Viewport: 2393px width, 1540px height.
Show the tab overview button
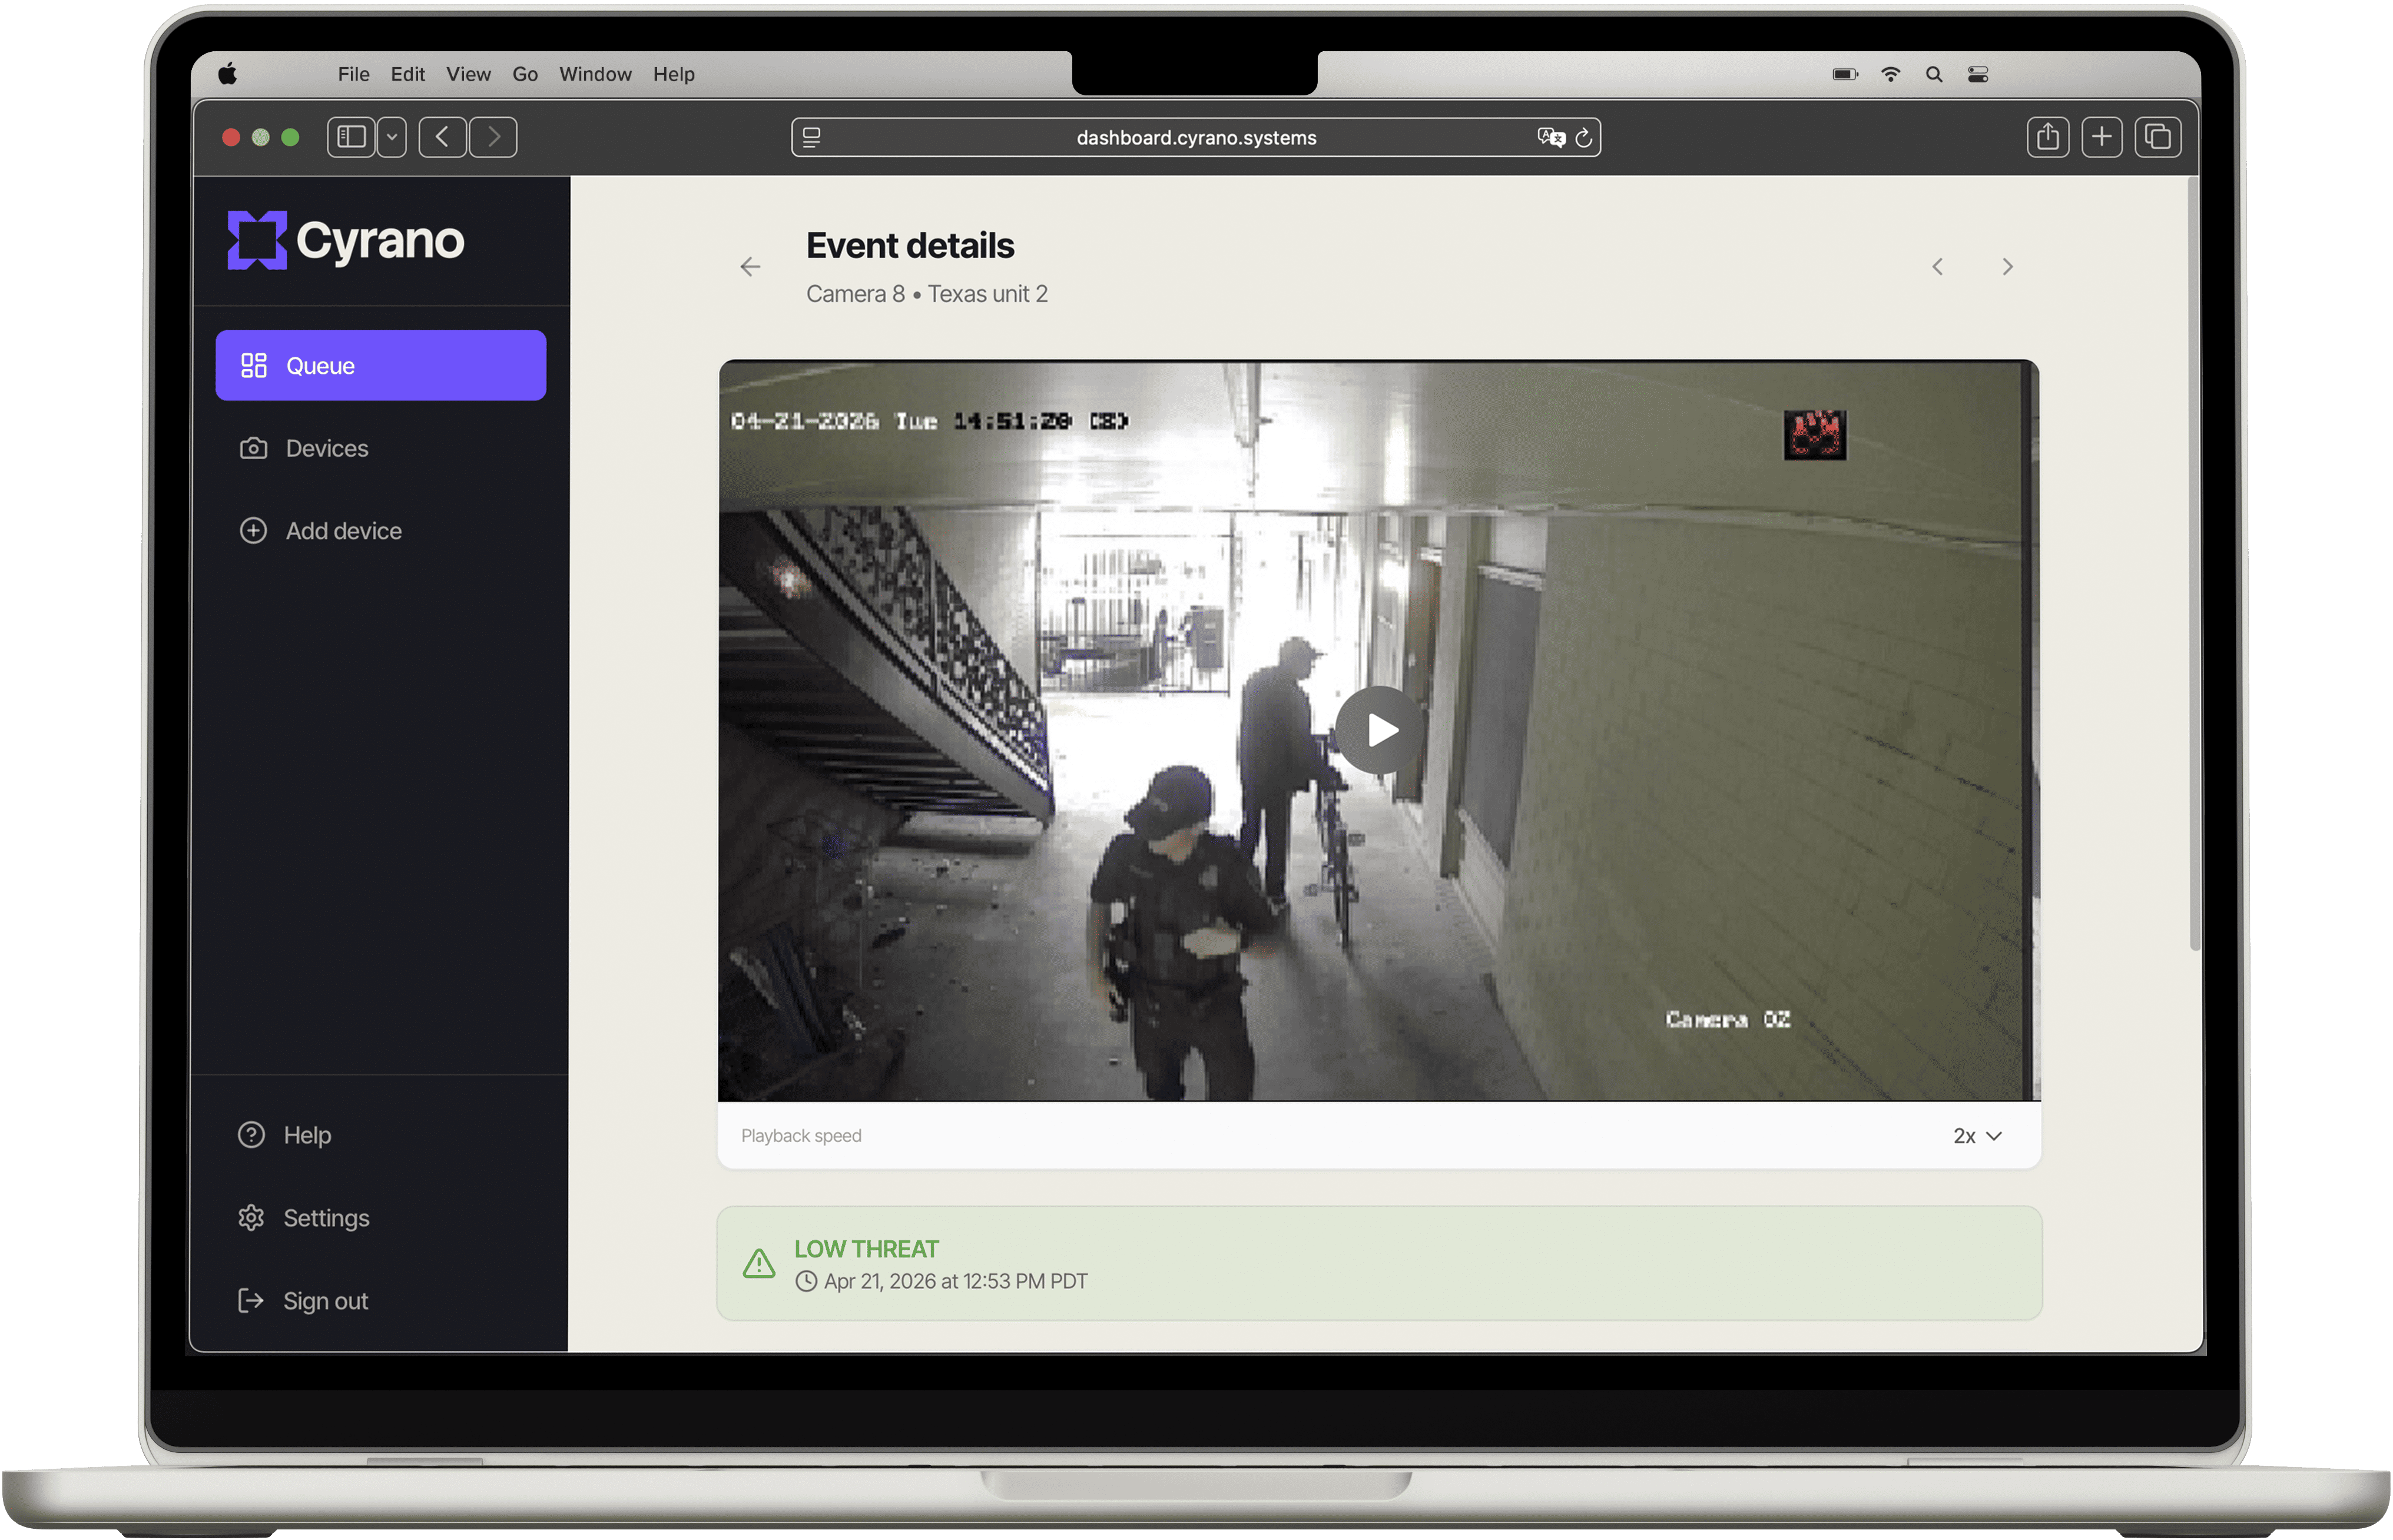pos(2158,137)
